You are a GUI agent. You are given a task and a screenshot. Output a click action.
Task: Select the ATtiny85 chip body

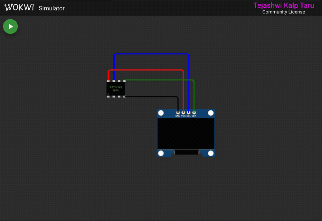pyautogui.click(x=116, y=89)
